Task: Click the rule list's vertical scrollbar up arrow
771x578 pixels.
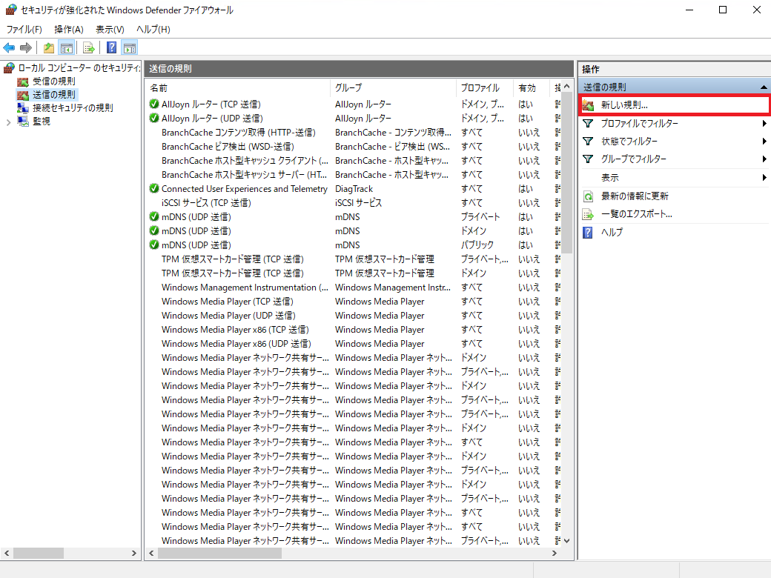Action: pos(567,87)
